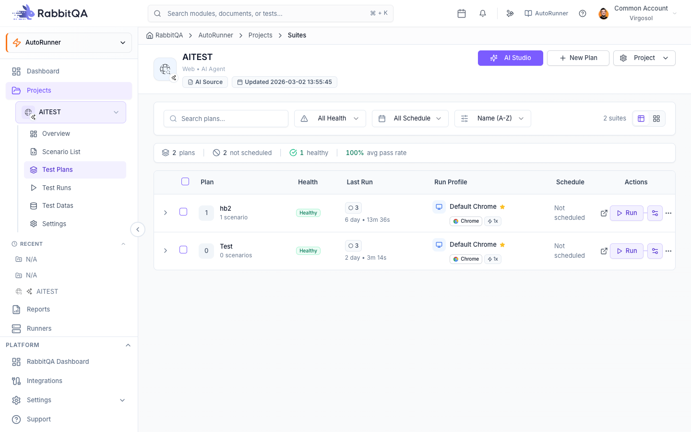Expand the hb2 plan row

click(x=166, y=213)
